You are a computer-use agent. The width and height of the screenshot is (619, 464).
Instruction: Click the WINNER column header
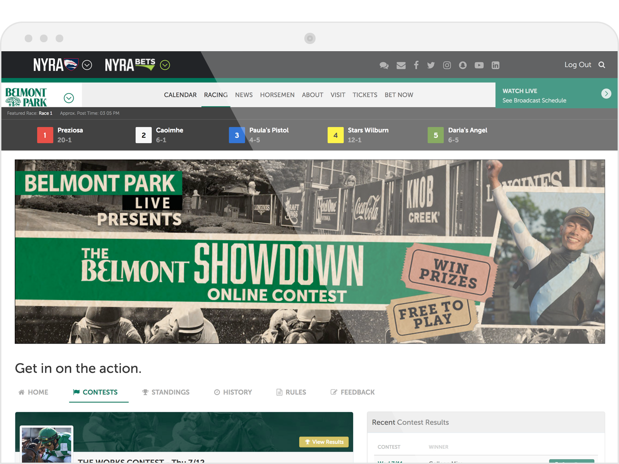[439, 447]
